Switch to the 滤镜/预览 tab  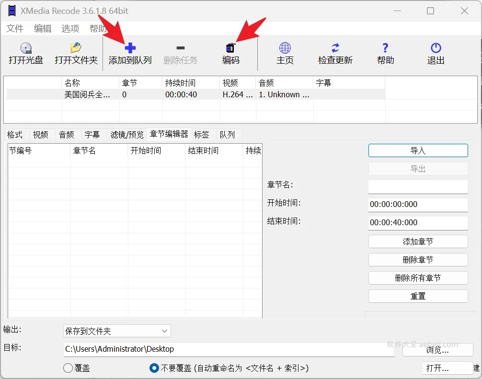tap(126, 135)
